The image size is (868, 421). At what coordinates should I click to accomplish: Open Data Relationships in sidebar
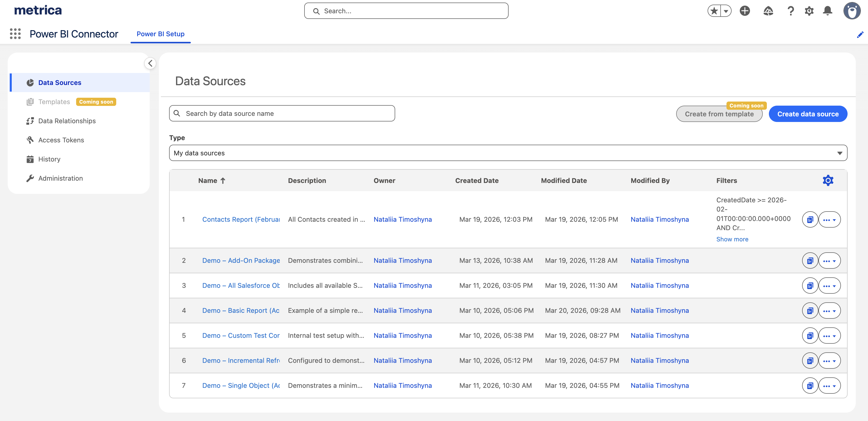click(67, 121)
